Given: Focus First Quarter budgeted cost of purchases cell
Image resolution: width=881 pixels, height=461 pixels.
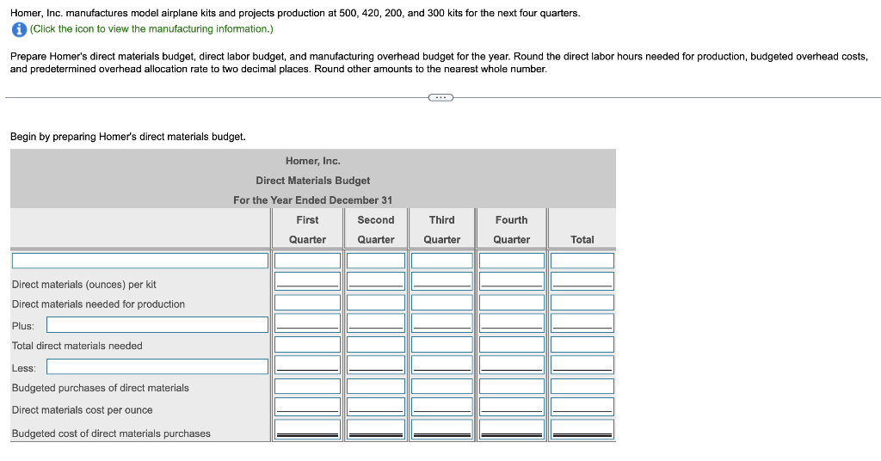Looking at the screenshot, I should click(307, 429).
